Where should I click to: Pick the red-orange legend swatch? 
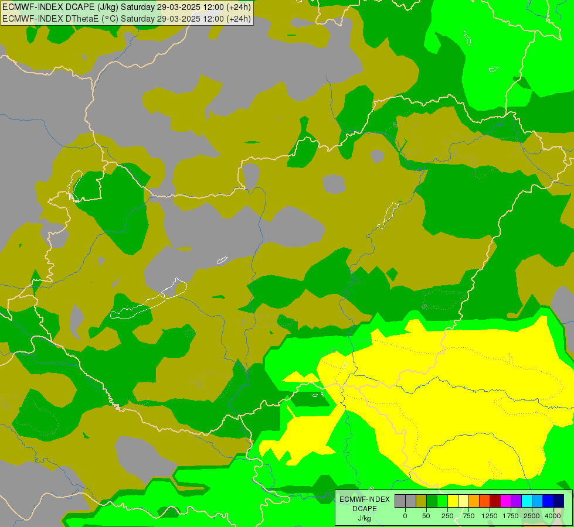click(x=485, y=501)
